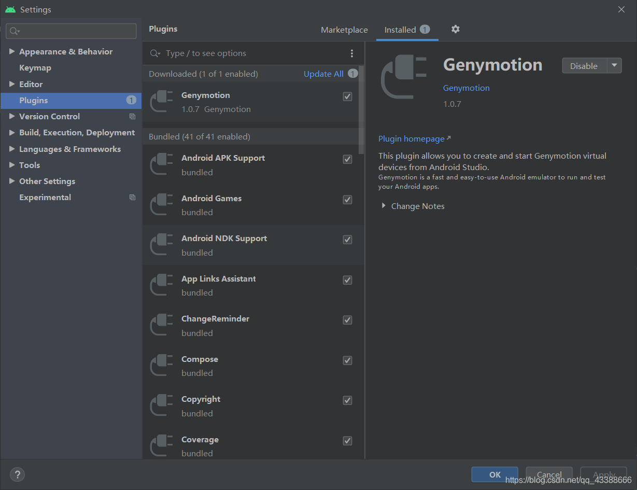Click the ChangeReminder plugin icon
The width and height of the screenshot is (637, 490).
pos(162,325)
